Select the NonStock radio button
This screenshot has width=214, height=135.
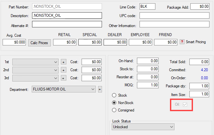click(x=114, y=103)
